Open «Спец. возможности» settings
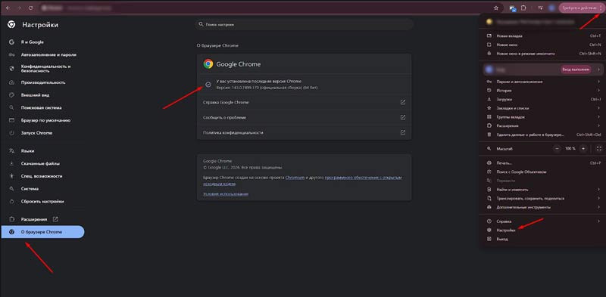 pos(42,176)
